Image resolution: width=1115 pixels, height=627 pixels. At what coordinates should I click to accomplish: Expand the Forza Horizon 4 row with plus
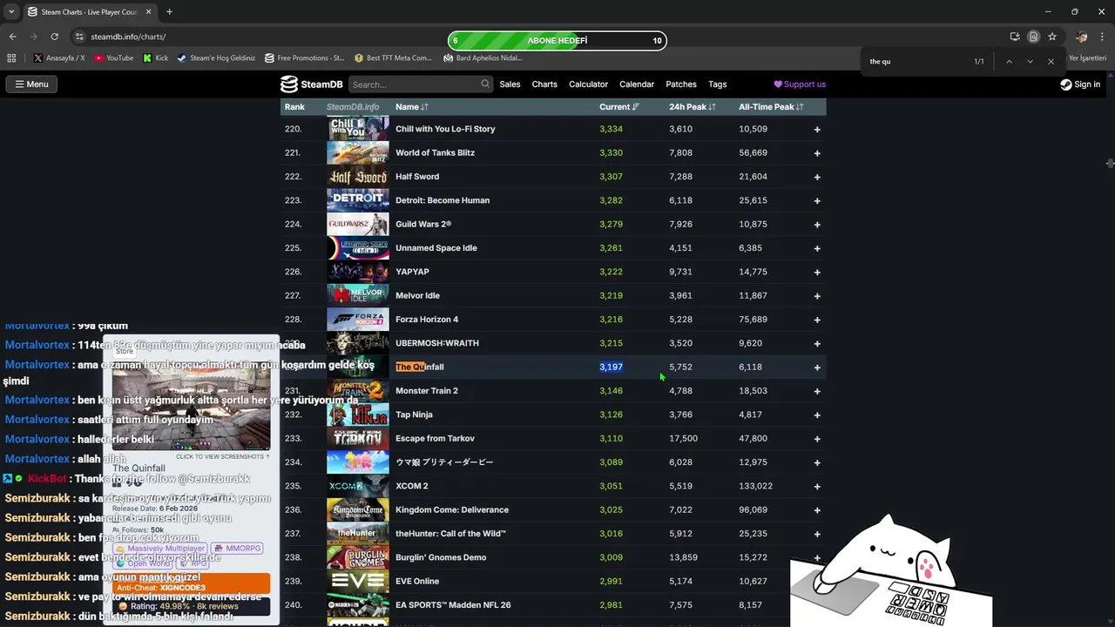817,320
